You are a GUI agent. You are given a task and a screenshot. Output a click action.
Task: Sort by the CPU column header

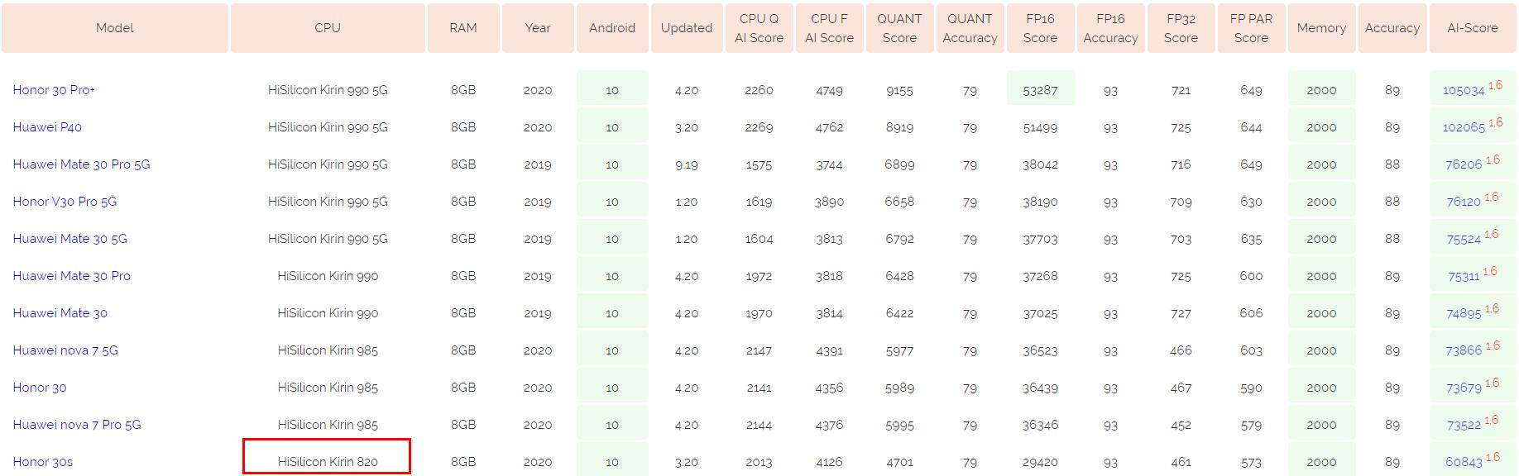[328, 28]
